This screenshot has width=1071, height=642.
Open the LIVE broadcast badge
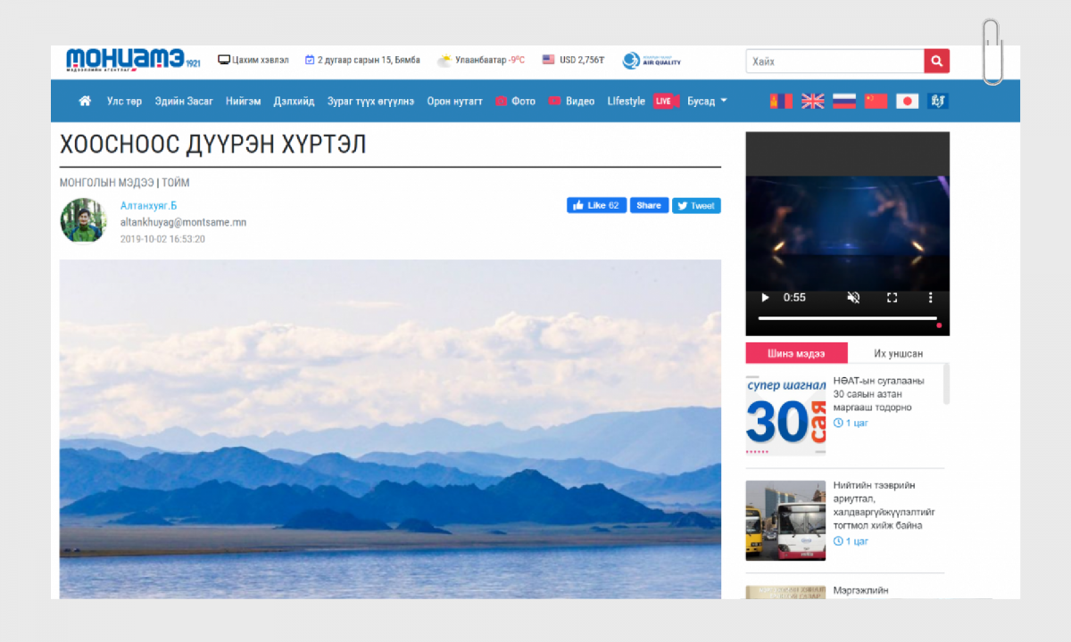pyautogui.click(x=663, y=101)
